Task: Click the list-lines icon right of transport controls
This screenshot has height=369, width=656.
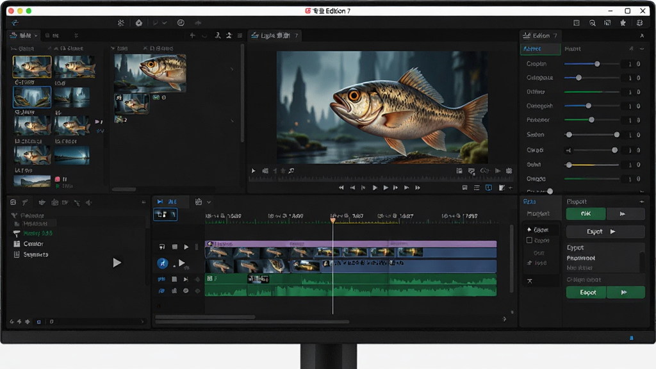Action: [477, 188]
